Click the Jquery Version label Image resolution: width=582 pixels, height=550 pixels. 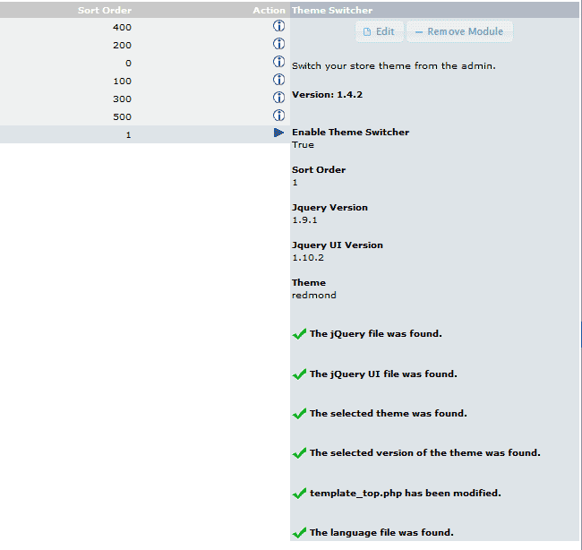[330, 208]
